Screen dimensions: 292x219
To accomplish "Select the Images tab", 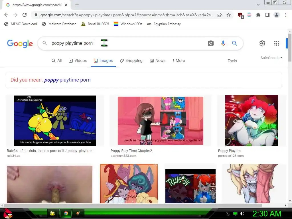I will pos(103,61).
